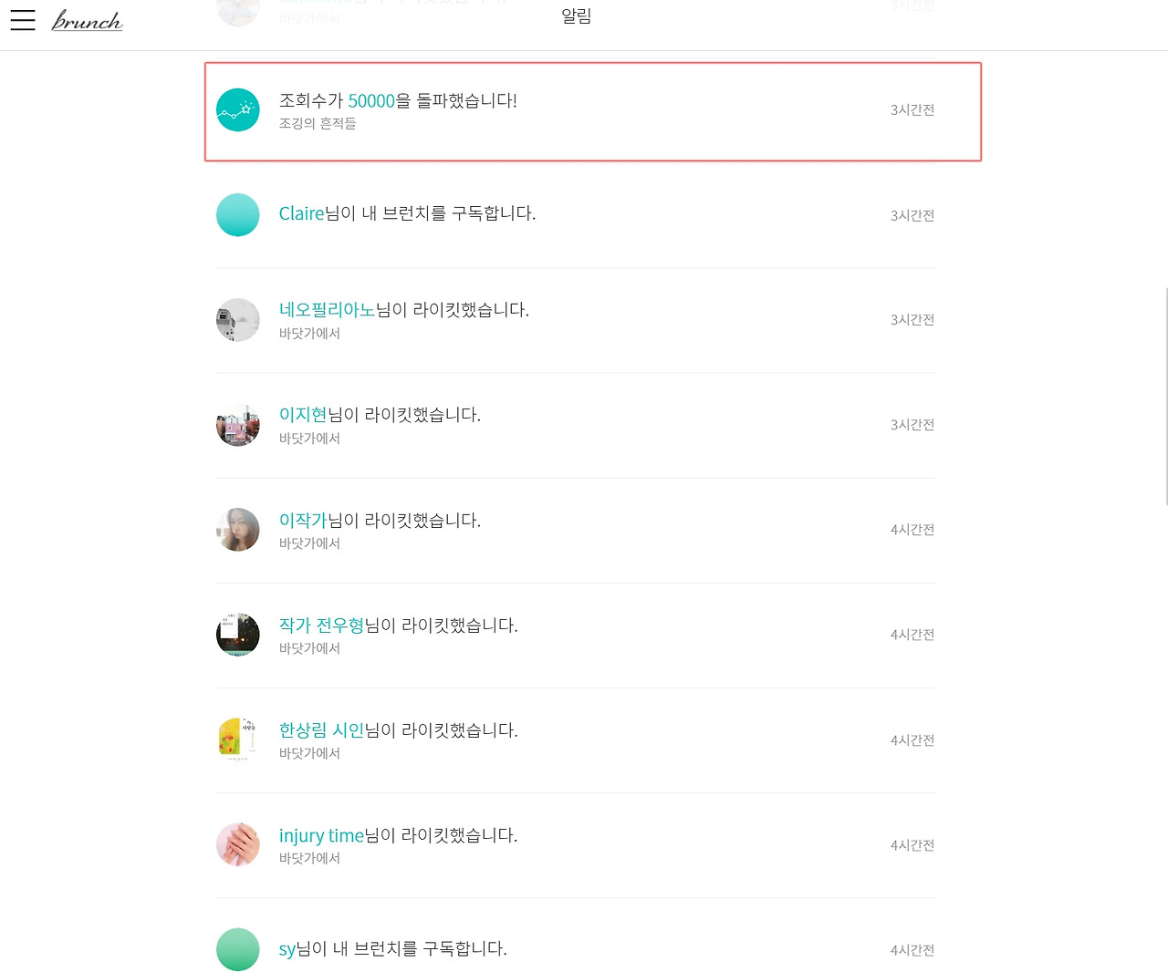Open the 네오필리아노 username link
Image resolution: width=1168 pixels, height=972 pixels.
pos(328,310)
